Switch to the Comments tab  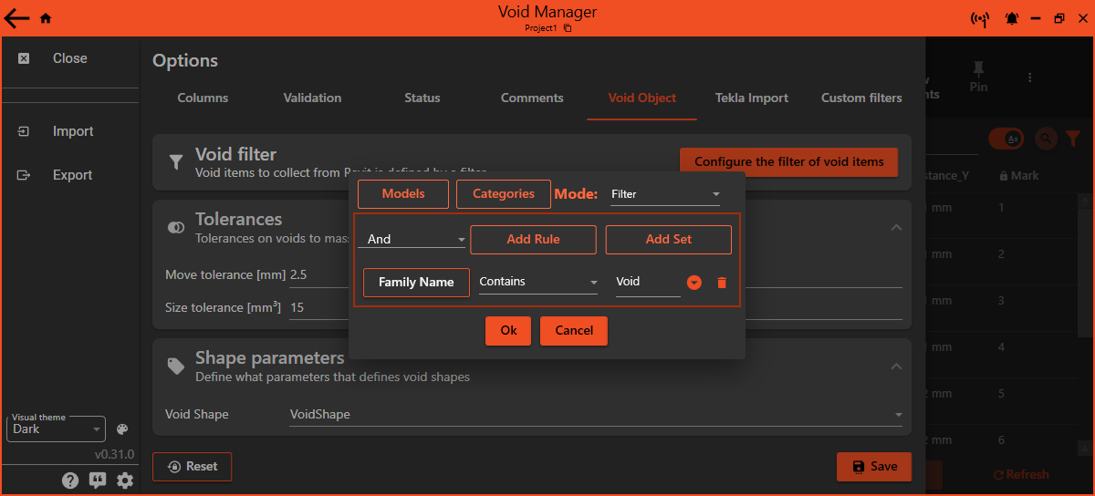click(532, 98)
